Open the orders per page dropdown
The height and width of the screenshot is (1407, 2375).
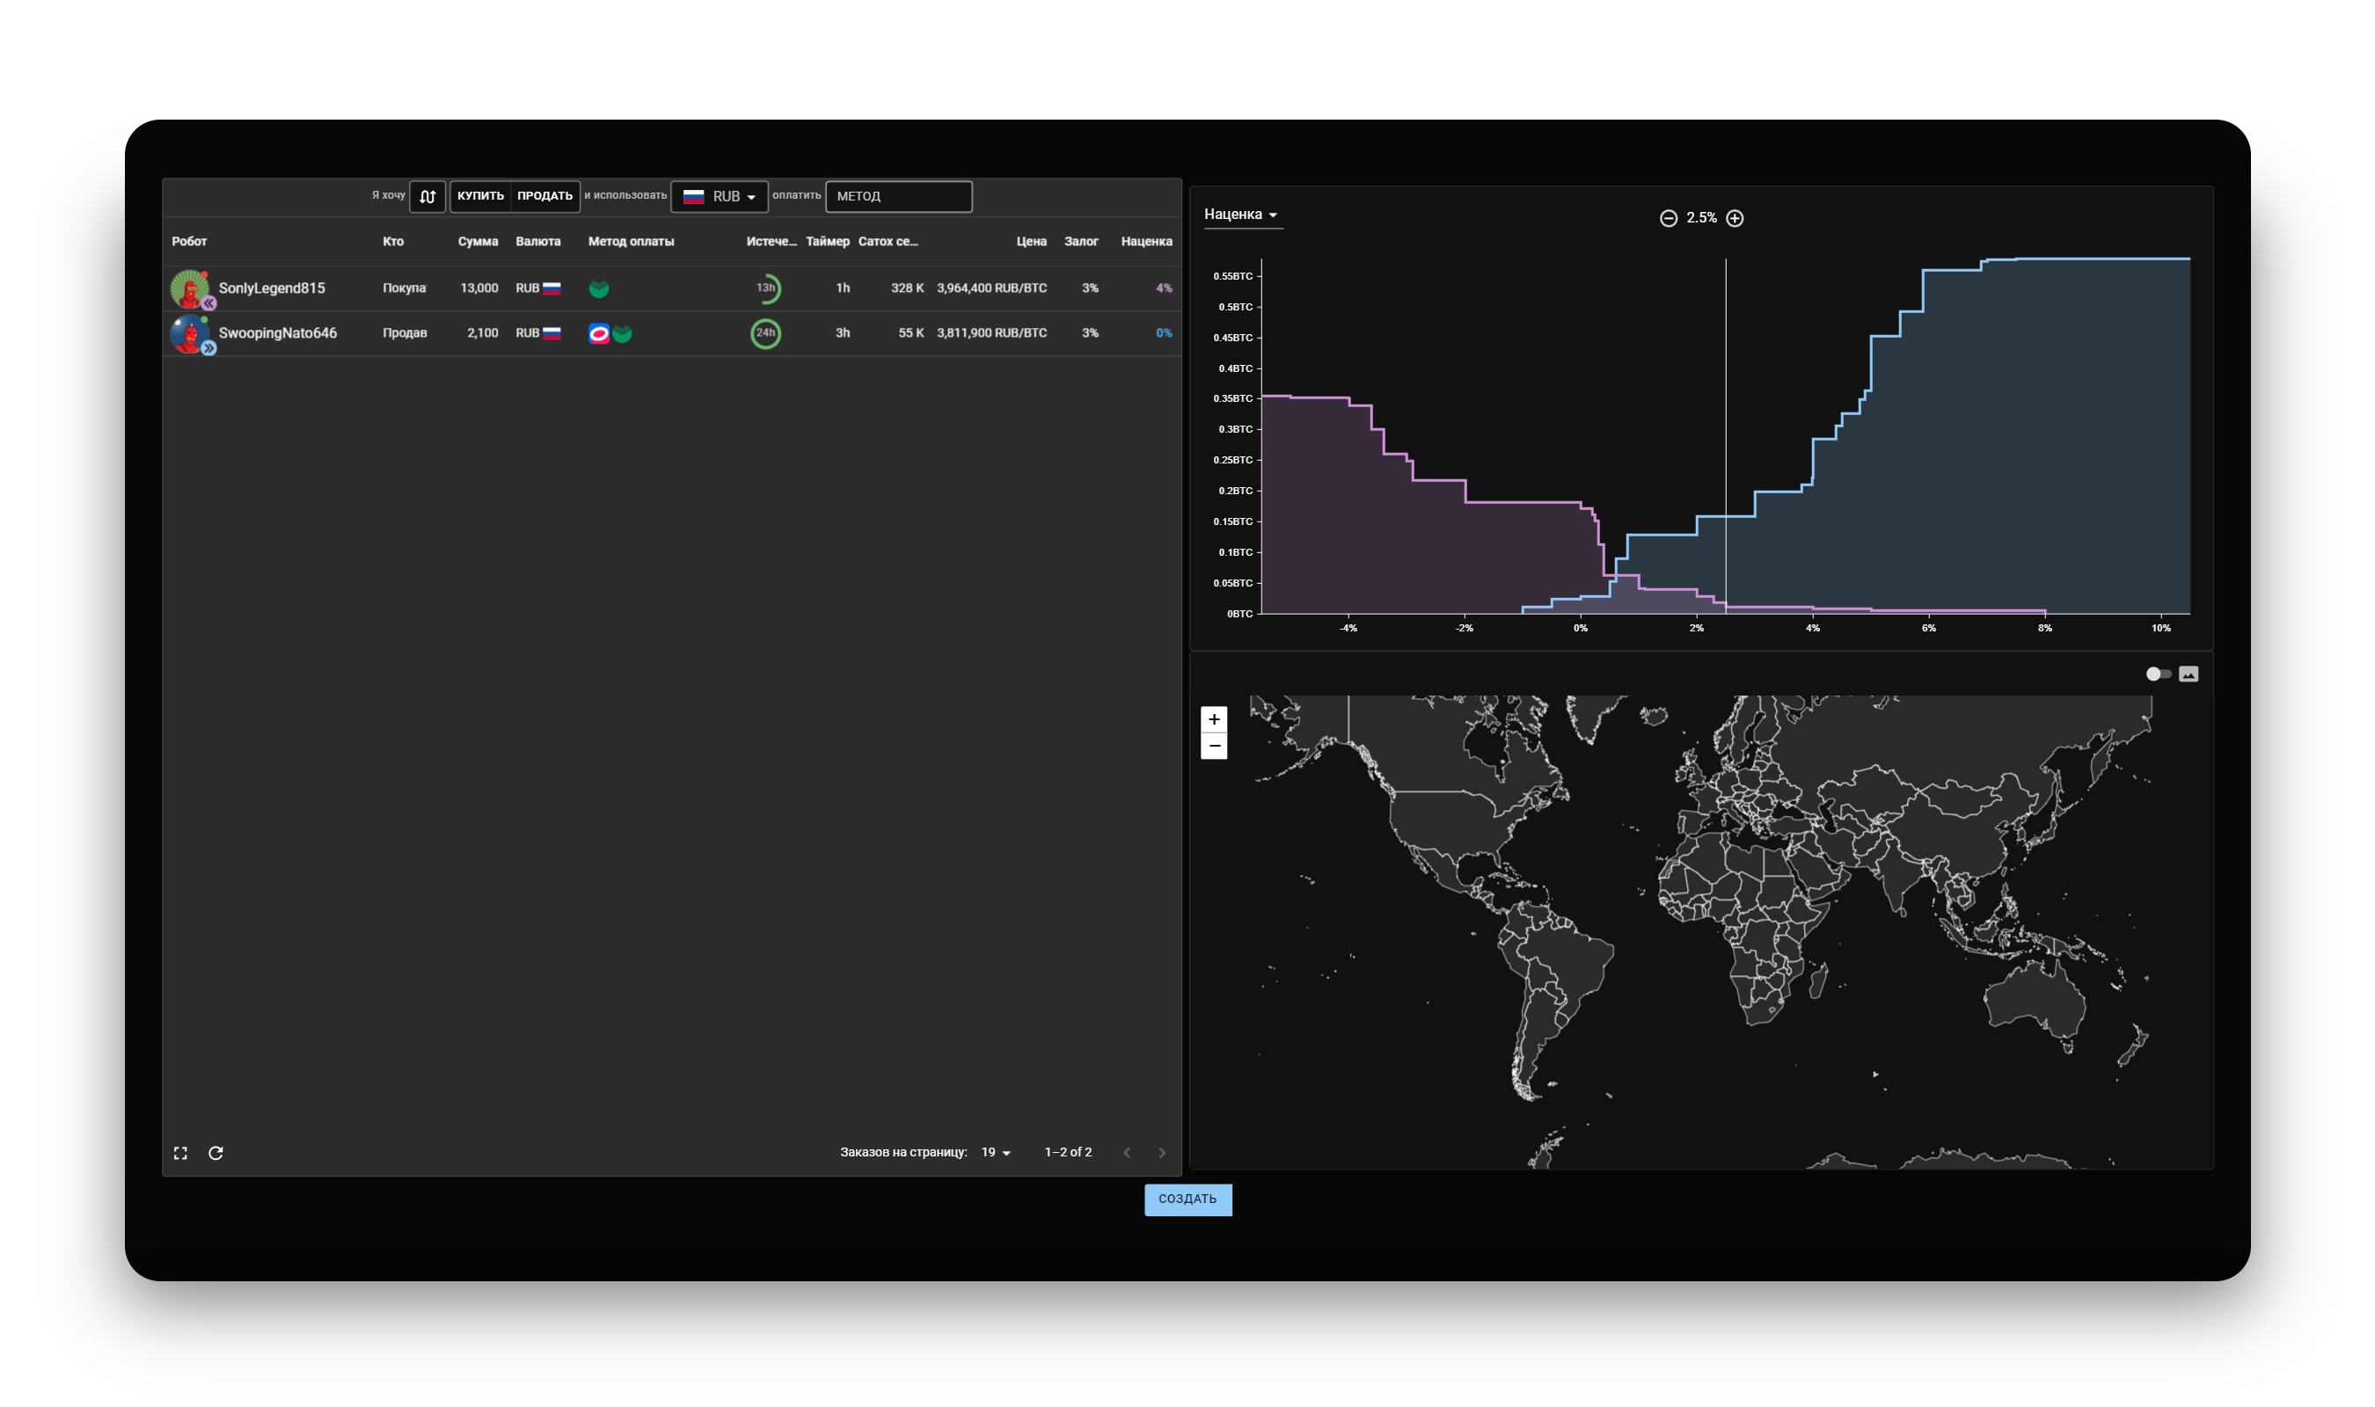pos(996,1152)
